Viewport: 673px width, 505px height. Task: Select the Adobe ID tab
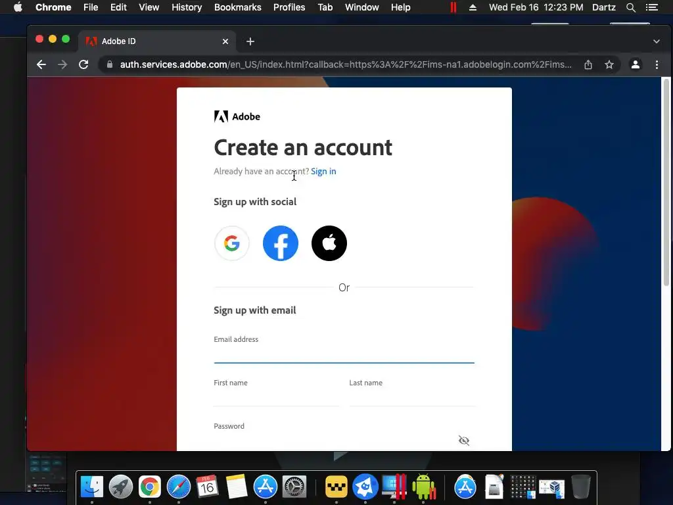(x=157, y=41)
